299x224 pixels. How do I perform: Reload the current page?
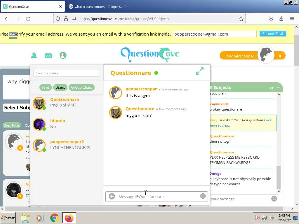pyautogui.click(x=28, y=19)
